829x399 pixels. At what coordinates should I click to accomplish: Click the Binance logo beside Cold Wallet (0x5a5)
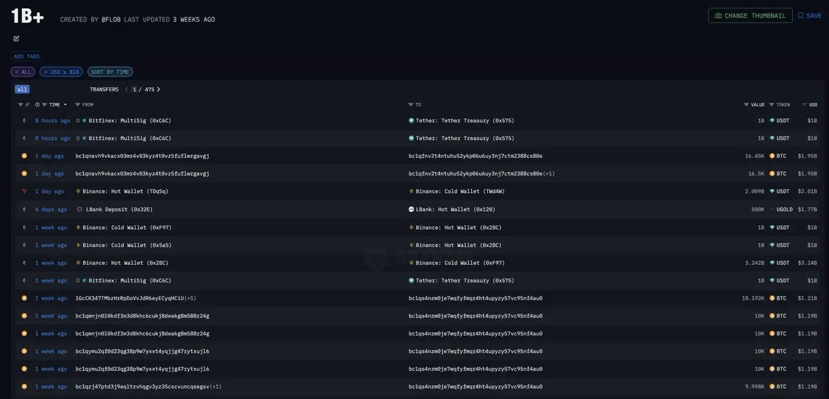point(79,245)
